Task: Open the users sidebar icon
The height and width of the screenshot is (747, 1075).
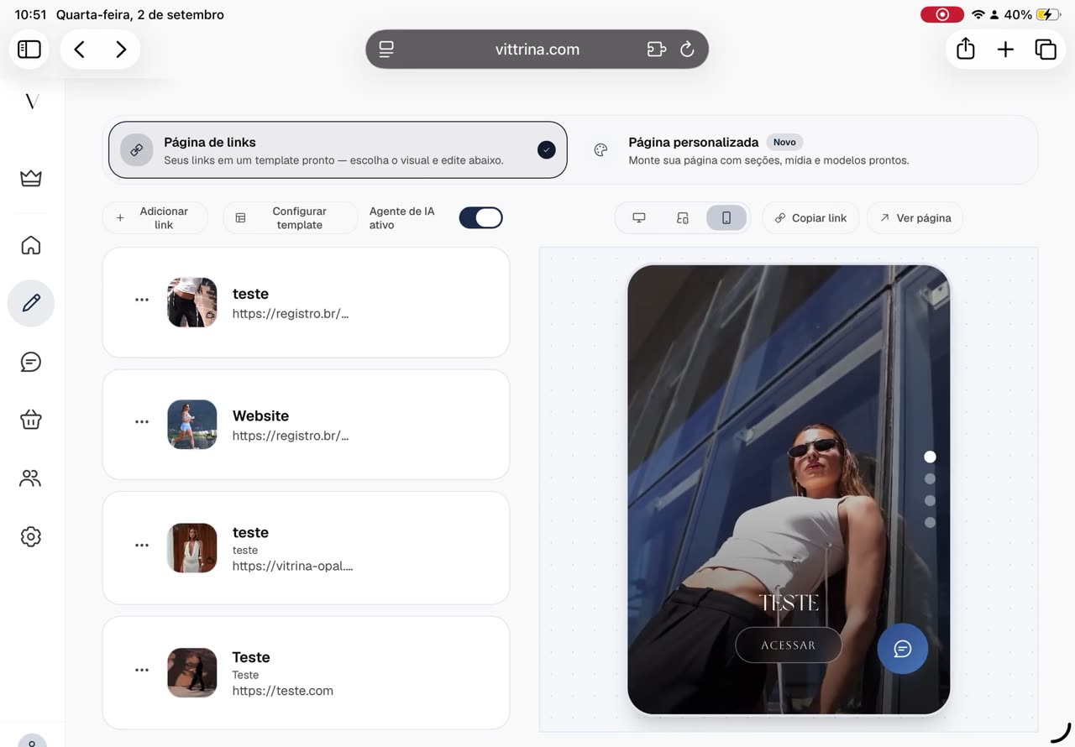Action: tap(31, 478)
